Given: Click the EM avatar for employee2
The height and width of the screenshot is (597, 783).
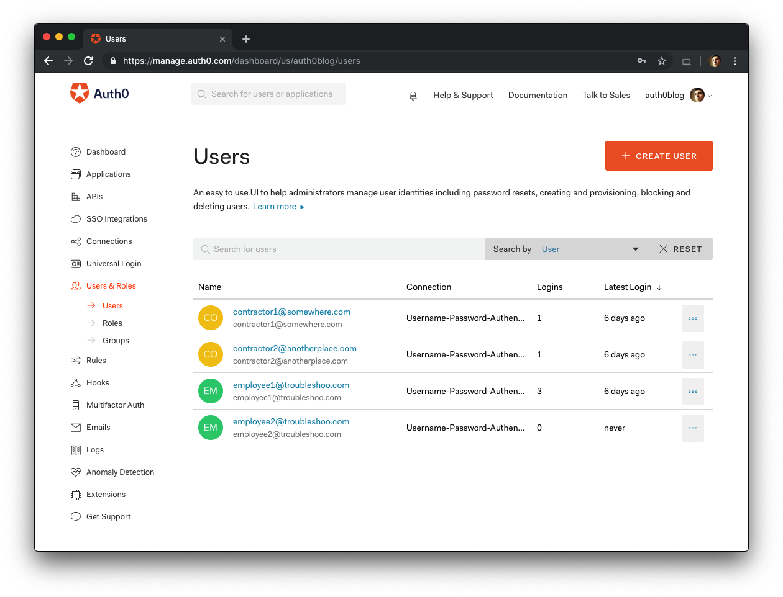Looking at the screenshot, I should pyautogui.click(x=211, y=428).
